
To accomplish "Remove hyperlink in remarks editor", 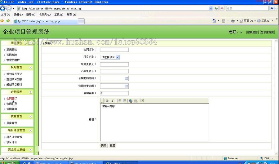I will click(x=136, y=101).
